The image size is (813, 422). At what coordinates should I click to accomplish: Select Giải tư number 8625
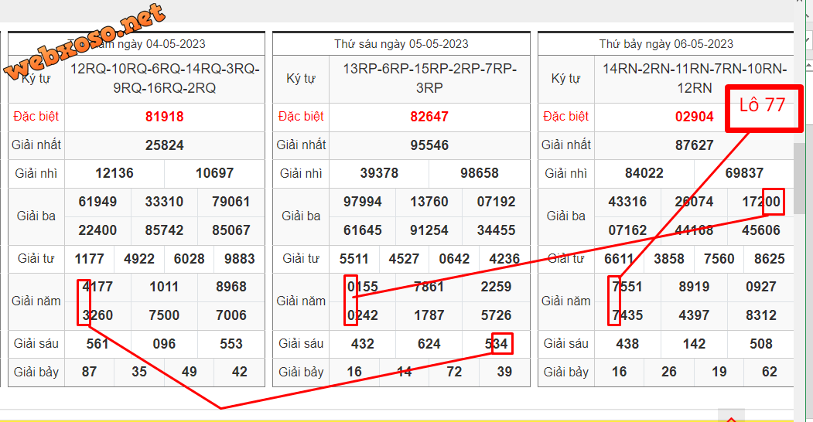(x=769, y=259)
